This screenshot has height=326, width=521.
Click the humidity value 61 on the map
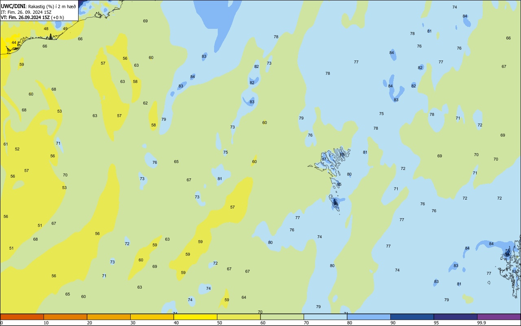click(x=6, y=144)
